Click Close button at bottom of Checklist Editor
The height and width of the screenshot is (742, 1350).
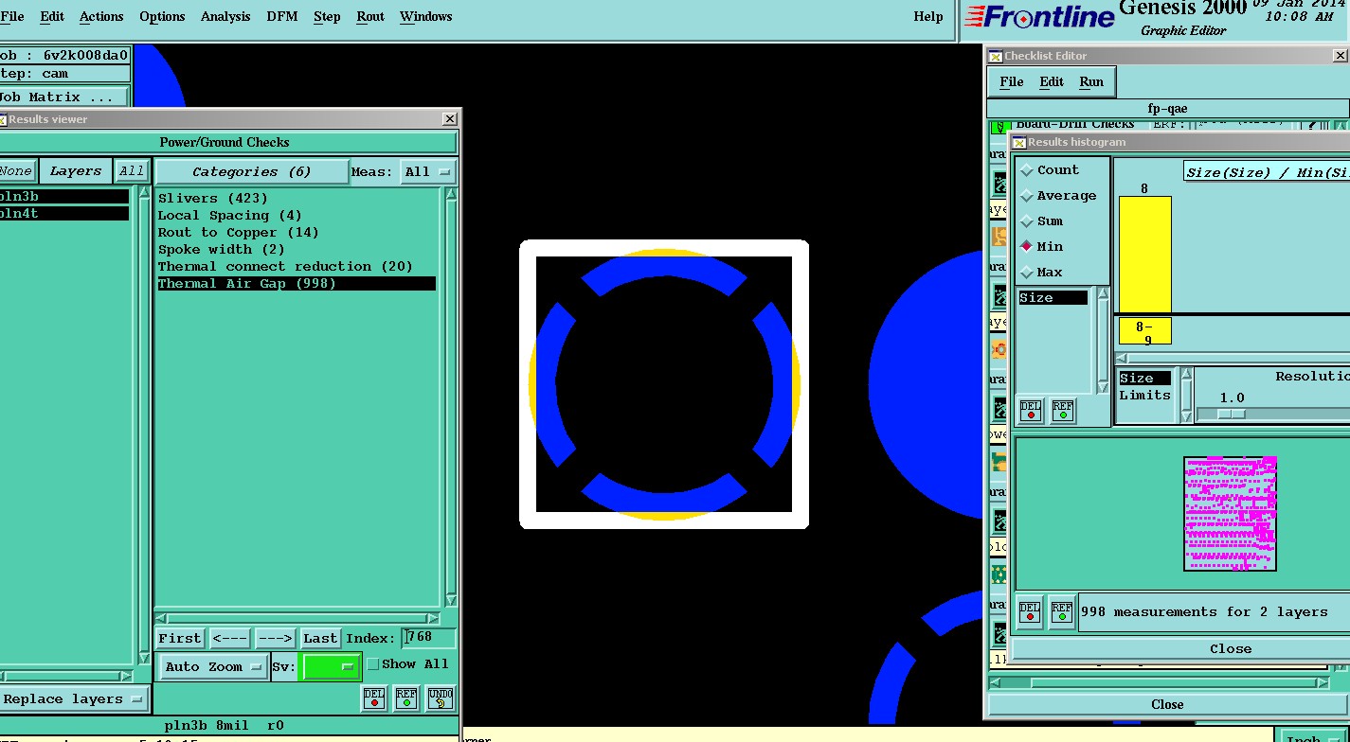coord(1167,704)
